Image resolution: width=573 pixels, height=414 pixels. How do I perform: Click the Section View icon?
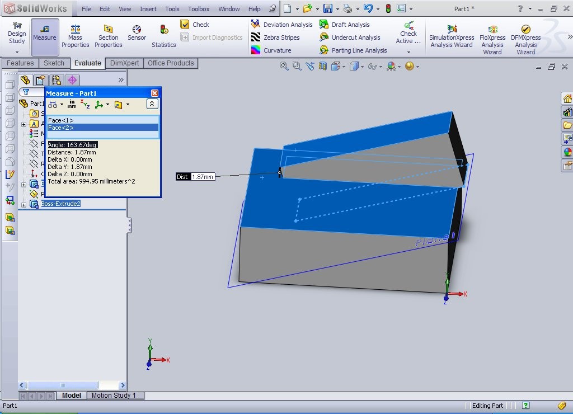323,66
